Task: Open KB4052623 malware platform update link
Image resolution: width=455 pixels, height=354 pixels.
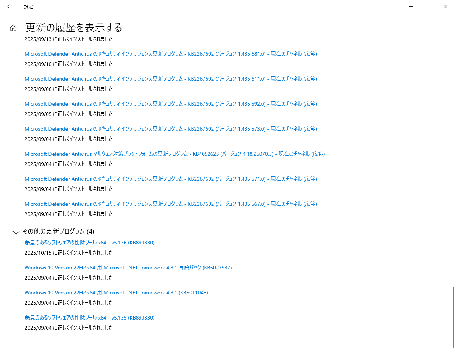Action: (174, 154)
